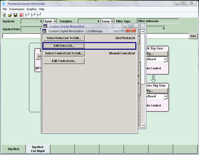
Task: Click the Save disk toolbar icon
Action: [16, 15]
